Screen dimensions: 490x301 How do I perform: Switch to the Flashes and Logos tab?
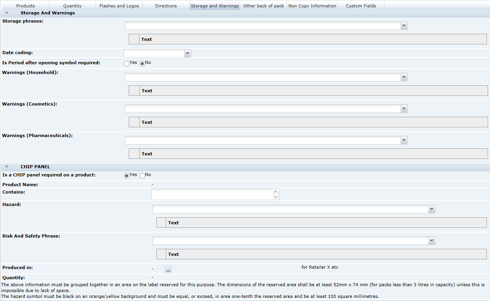[x=119, y=5]
